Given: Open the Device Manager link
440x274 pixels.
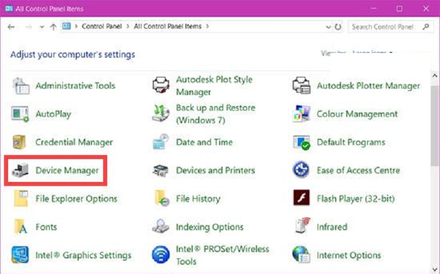Looking at the screenshot, I should 67,170.
